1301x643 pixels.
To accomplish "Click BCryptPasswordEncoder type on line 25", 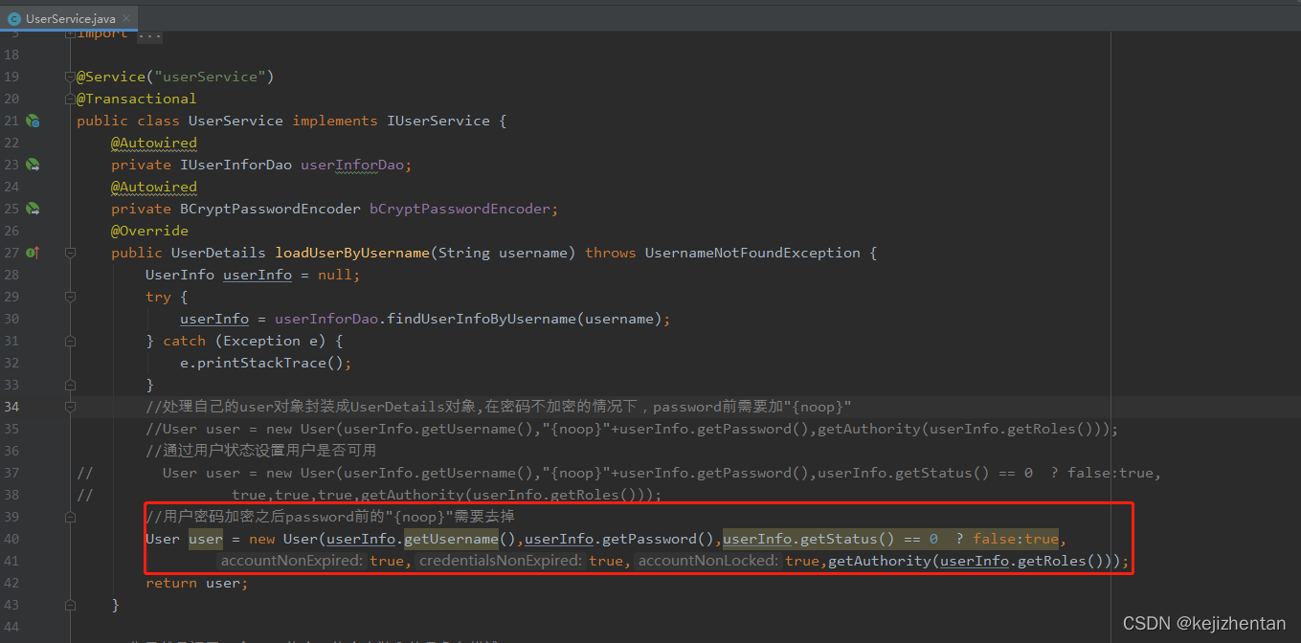I will [271, 209].
